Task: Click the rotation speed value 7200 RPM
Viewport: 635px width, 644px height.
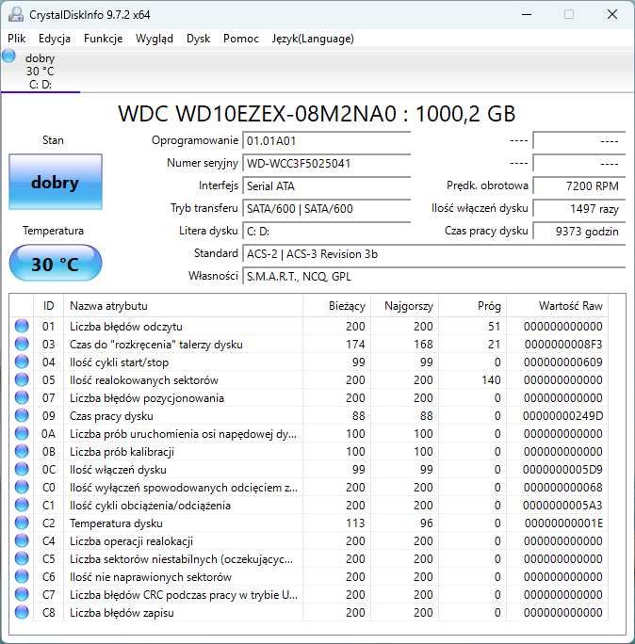Action: click(x=579, y=186)
